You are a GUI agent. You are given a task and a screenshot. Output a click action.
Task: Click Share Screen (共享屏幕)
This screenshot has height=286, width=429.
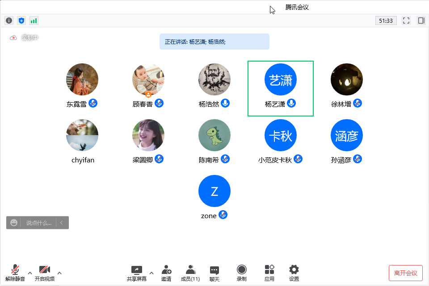click(x=136, y=273)
